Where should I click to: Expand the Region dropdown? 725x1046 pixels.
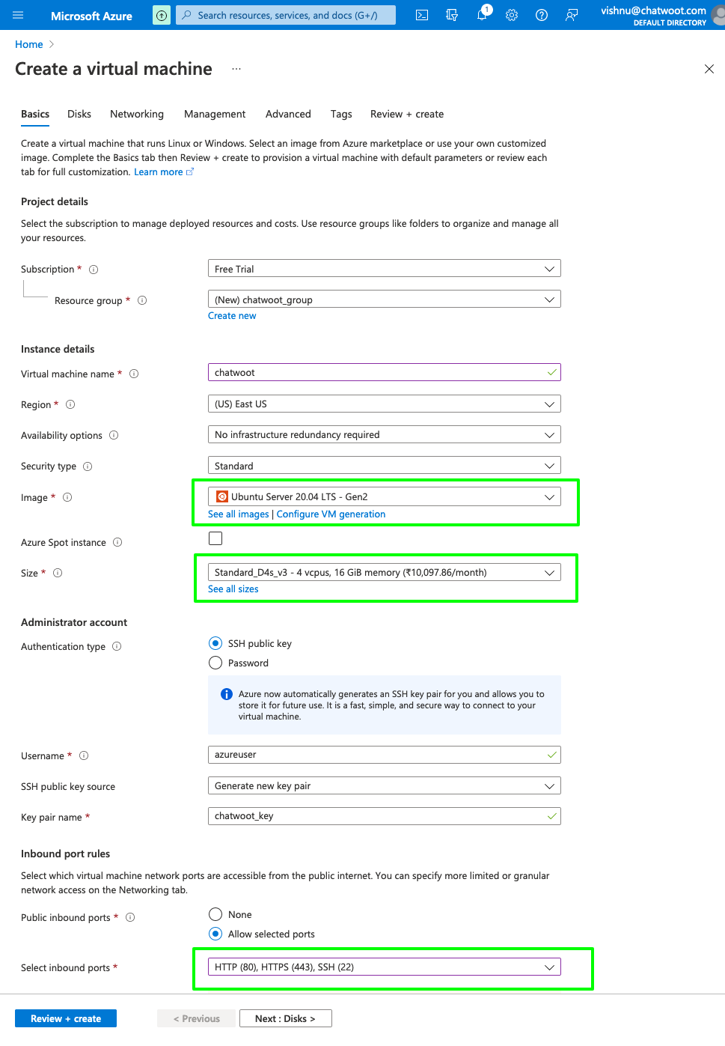tap(384, 404)
